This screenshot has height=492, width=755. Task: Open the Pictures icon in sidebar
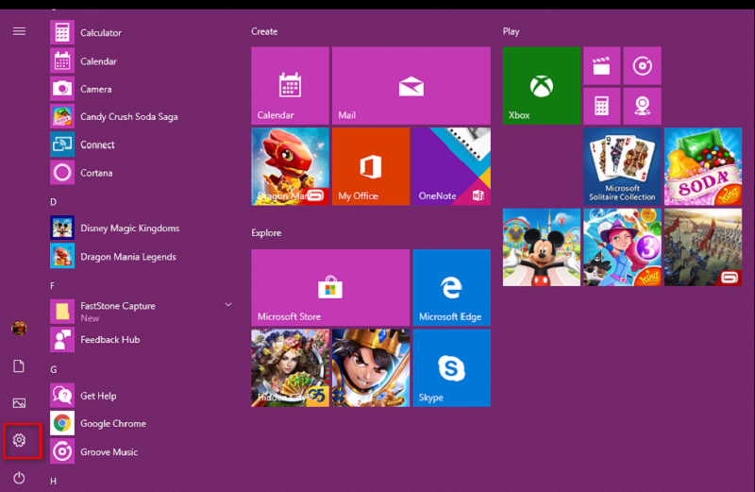[x=19, y=403]
